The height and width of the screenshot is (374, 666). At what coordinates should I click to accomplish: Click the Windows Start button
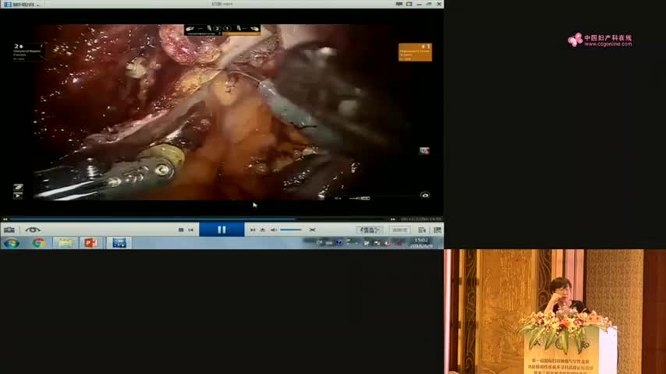click(11, 243)
